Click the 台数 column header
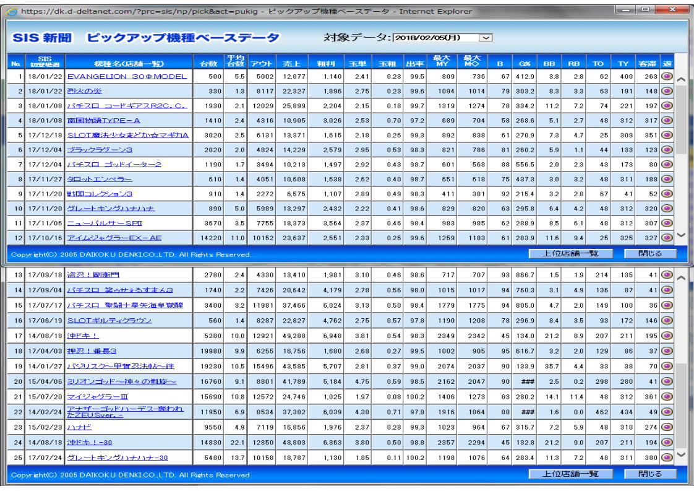694x491 pixels. (208, 61)
